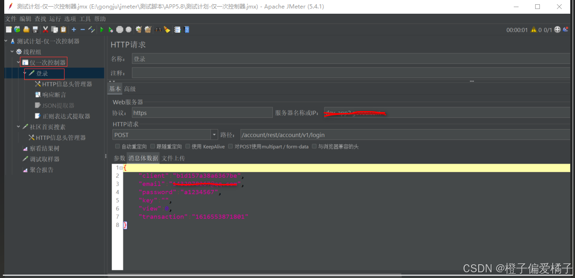Open Search with the binoculars icon
Viewport: 575px width, 278px height.
point(158,29)
